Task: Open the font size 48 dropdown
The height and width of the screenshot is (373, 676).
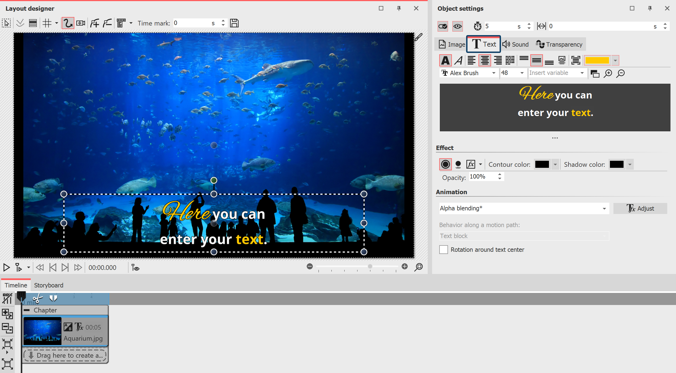Action: click(521, 73)
